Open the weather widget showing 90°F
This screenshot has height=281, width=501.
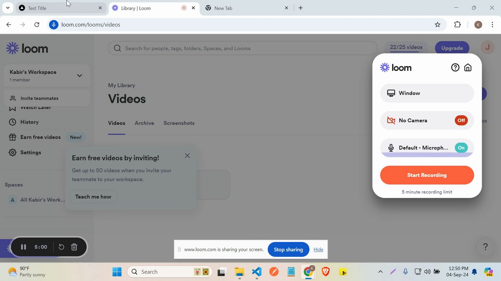(x=27, y=272)
